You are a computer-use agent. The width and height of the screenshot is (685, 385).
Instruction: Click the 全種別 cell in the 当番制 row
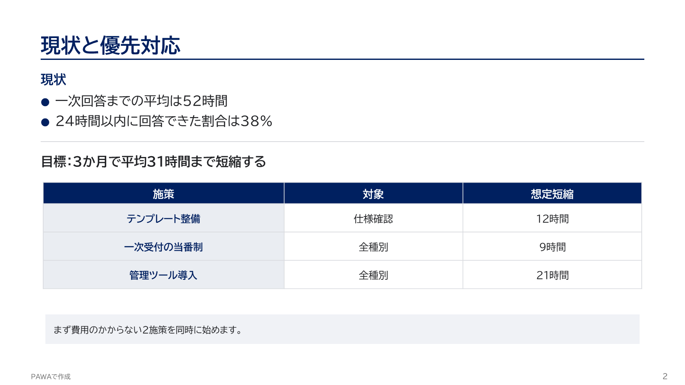click(x=373, y=246)
